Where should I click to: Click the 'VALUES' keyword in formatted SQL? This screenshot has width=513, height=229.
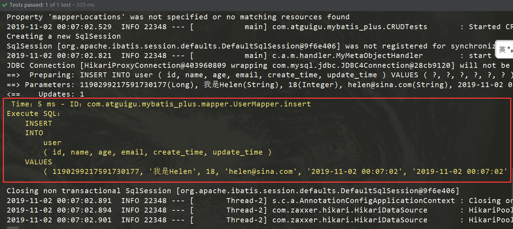(38, 162)
